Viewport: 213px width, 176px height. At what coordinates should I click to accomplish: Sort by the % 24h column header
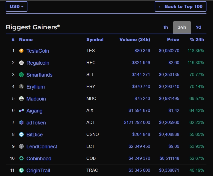pyautogui.click(x=197, y=40)
